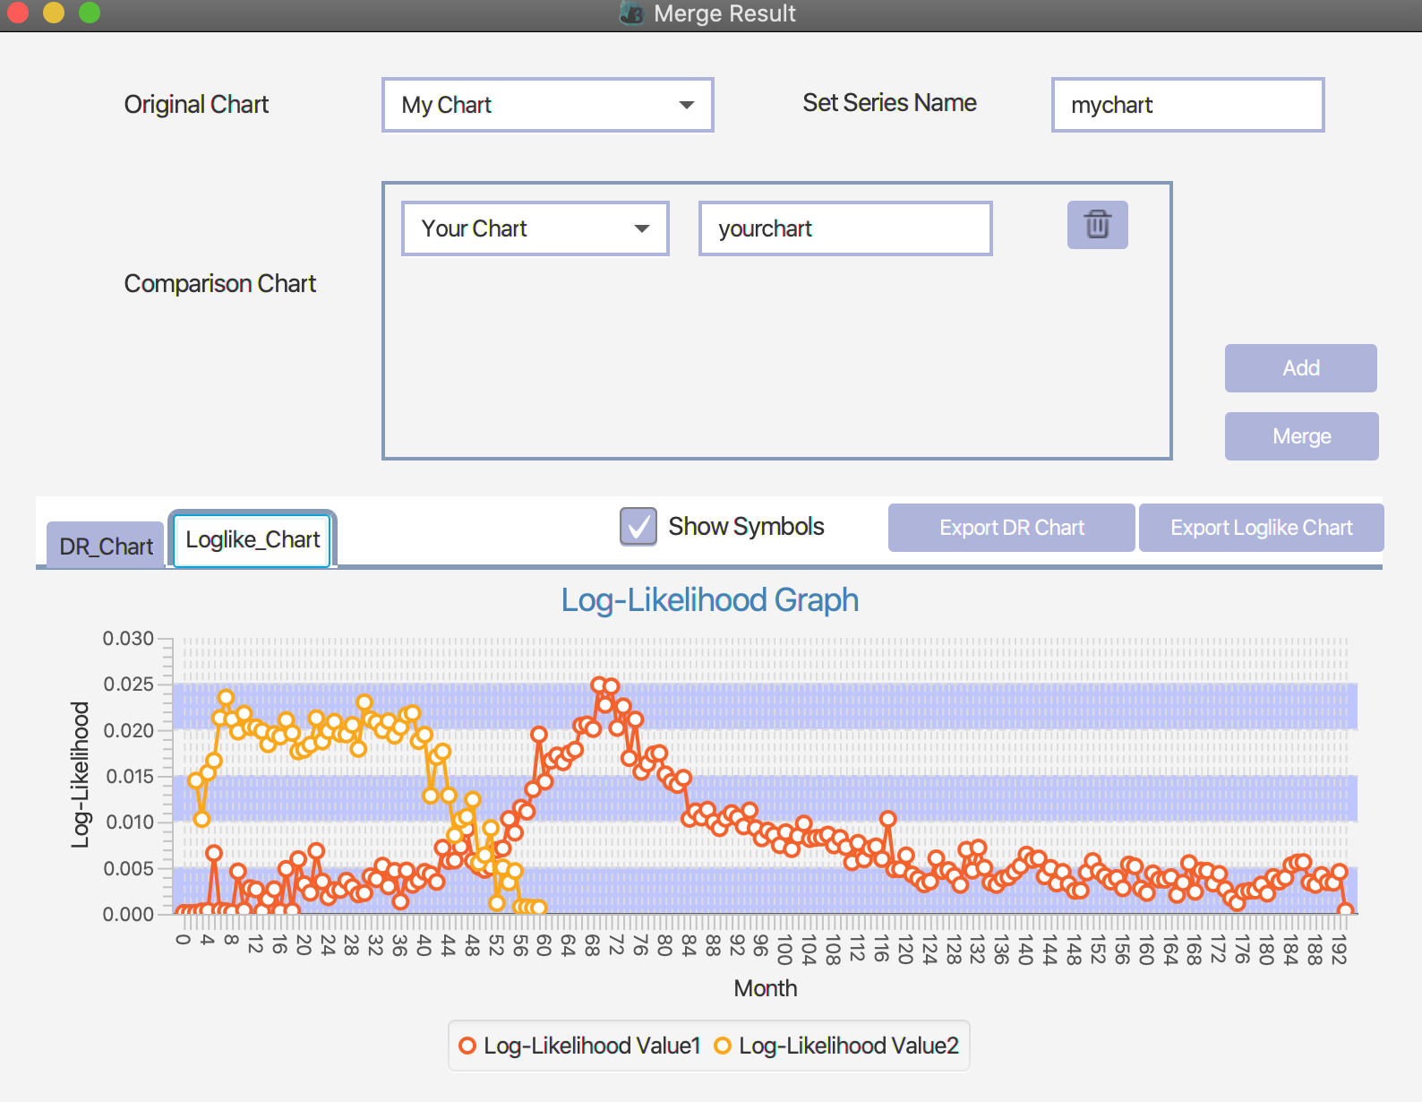Click the Merge Result window title
This screenshot has width=1422, height=1102.
click(x=724, y=13)
